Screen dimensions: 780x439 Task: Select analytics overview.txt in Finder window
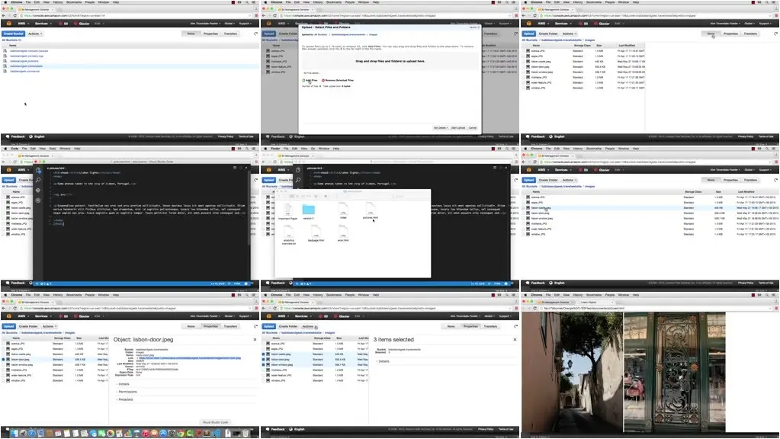pyautogui.click(x=288, y=236)
